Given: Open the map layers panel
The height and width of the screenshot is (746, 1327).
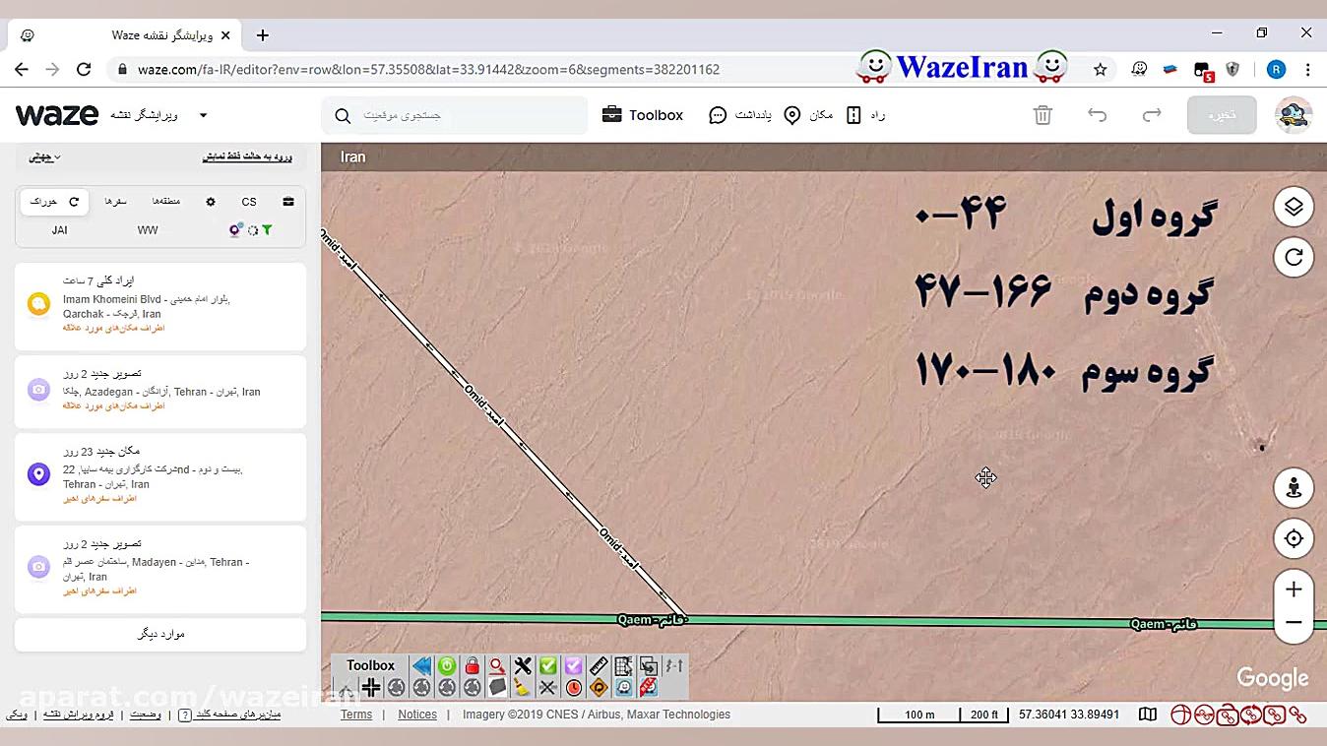Looking at the screenshot, I should [1294, 207].
